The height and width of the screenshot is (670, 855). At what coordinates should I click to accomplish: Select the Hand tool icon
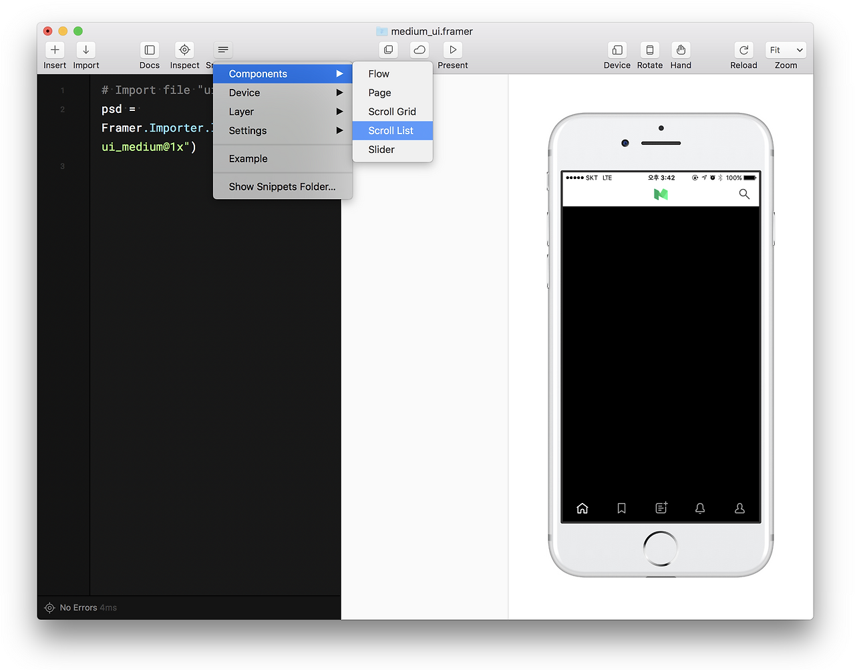(x=681, y=50)
